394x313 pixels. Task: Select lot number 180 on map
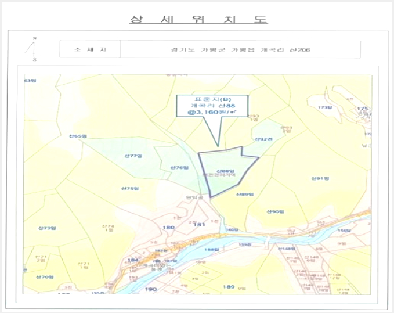[168, 227]
